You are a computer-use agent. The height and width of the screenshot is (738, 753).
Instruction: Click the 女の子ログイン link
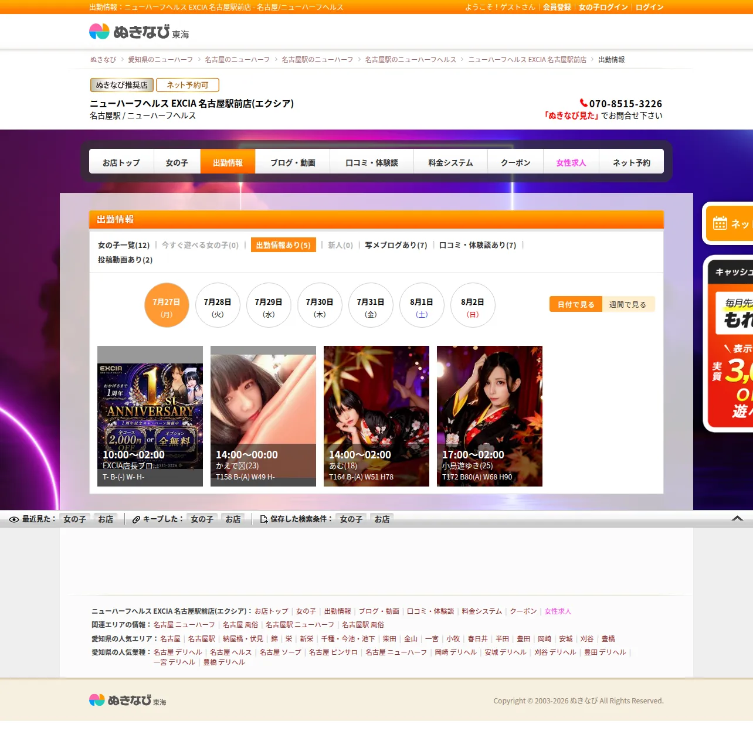(603, 7)
